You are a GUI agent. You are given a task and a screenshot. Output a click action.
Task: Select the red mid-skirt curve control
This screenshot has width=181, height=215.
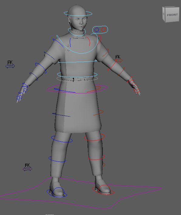(x=99, y=113)
